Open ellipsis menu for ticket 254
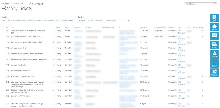This screenshot has width=220, height=108. pyautogui.click(x=53, y=77)
